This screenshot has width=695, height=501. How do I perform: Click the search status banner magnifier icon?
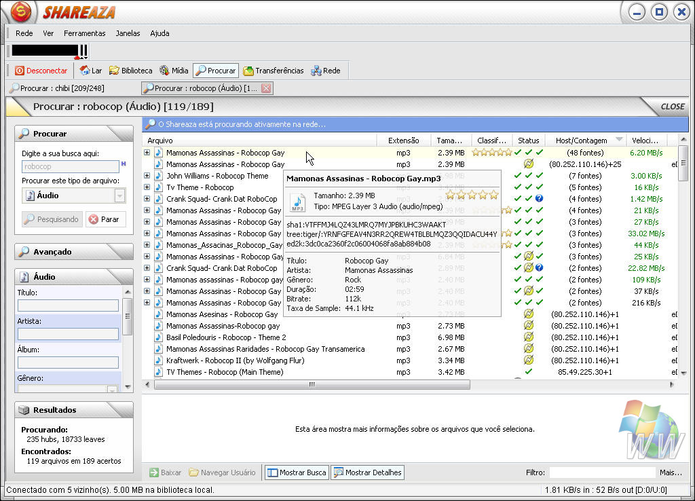click(x=151, y=124)
